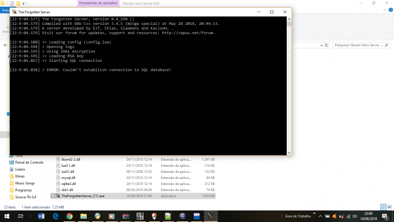This screenshot has width=394, height=222.
Task: Collapse the Explorer ribbon chevron
Action: tap(384, 10)
